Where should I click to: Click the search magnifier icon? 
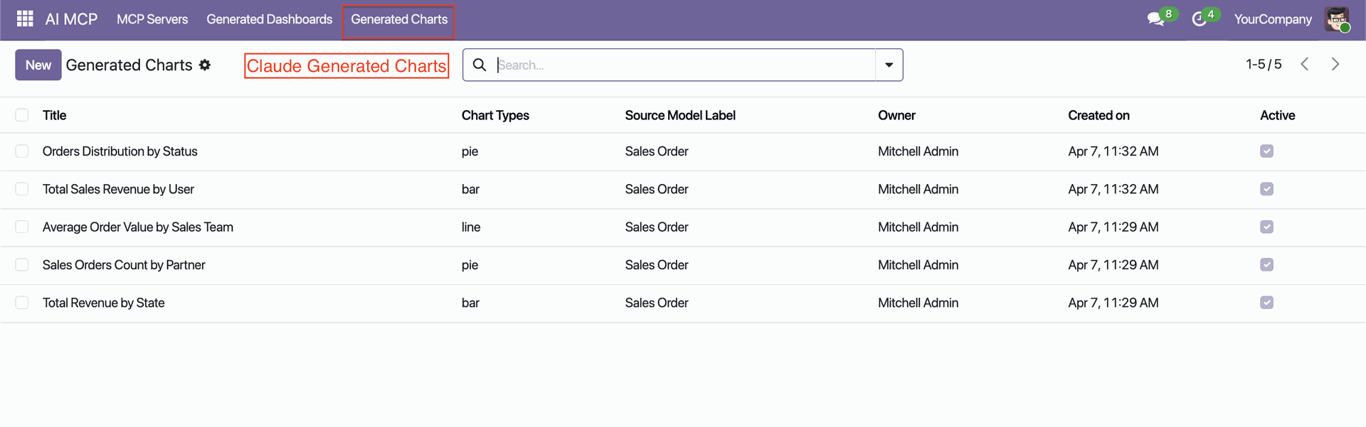pyautogui.click(x=480, y=65)
